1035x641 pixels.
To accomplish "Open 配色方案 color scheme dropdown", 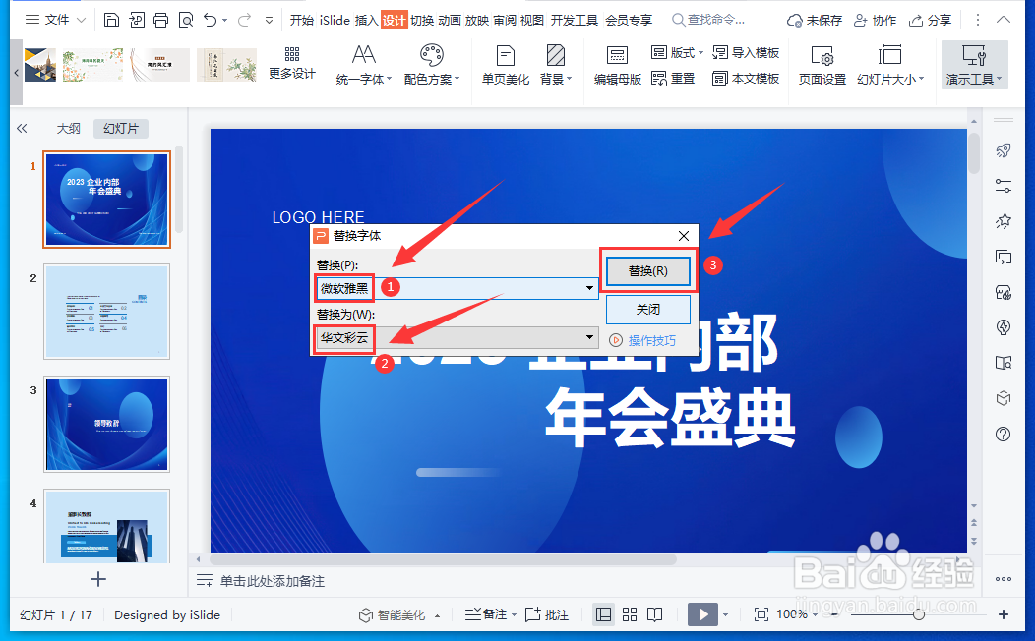I will [x=432, y=65].
